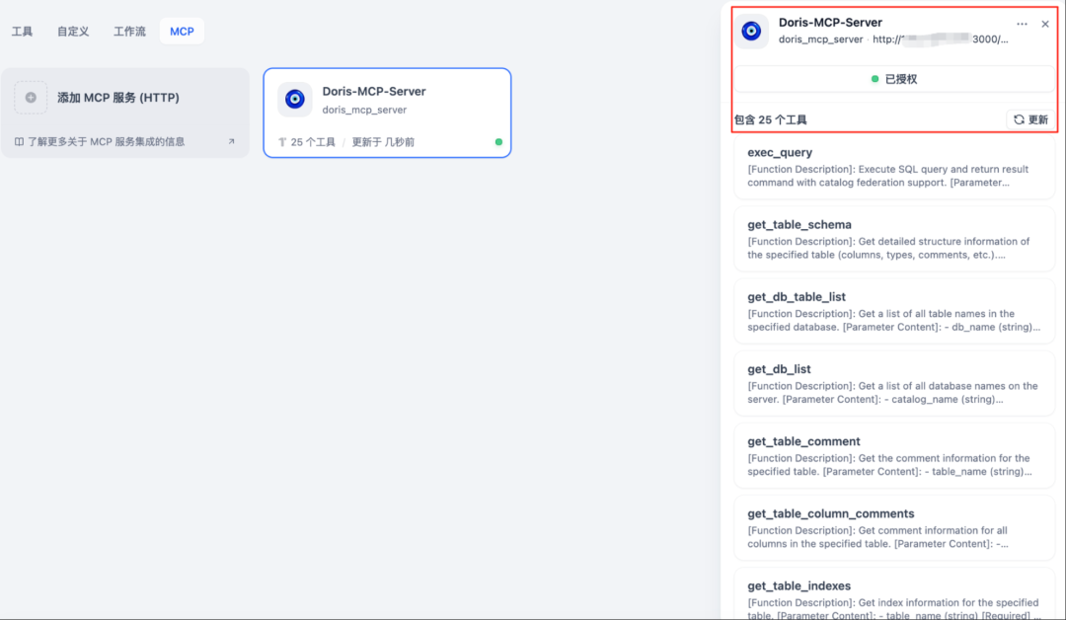Click the 已授权 authorization button
This screenshot has width=1066, height=620.
click(894, 79)
